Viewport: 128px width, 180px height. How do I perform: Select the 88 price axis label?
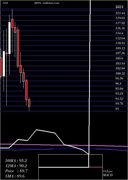pos(117,109)
